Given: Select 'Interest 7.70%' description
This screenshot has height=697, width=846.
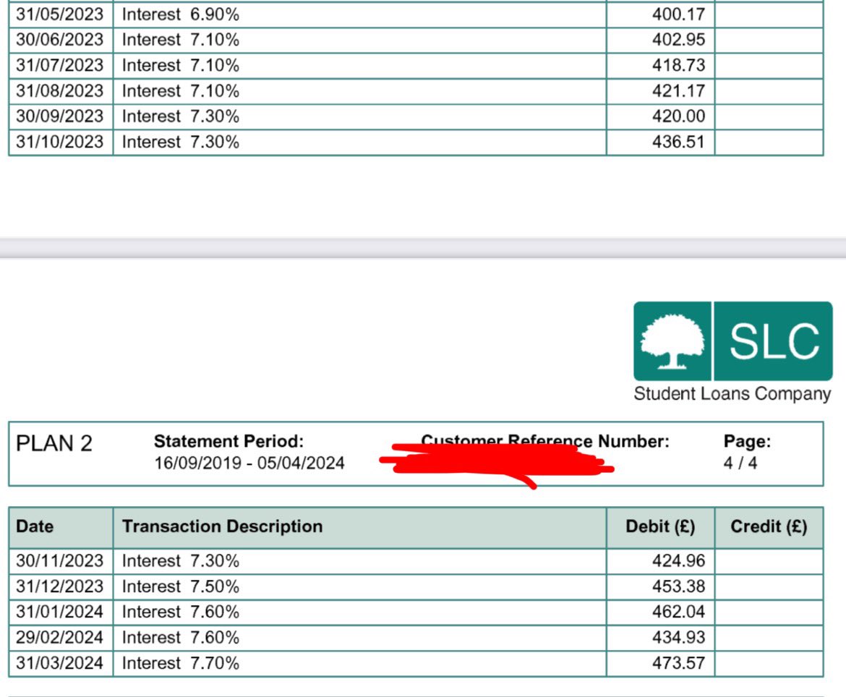Looking at the screenshot, I should coord(181,663).
